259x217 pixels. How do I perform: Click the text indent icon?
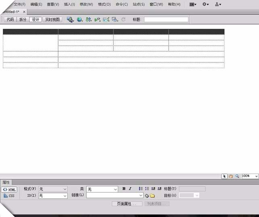pos(159,188)
